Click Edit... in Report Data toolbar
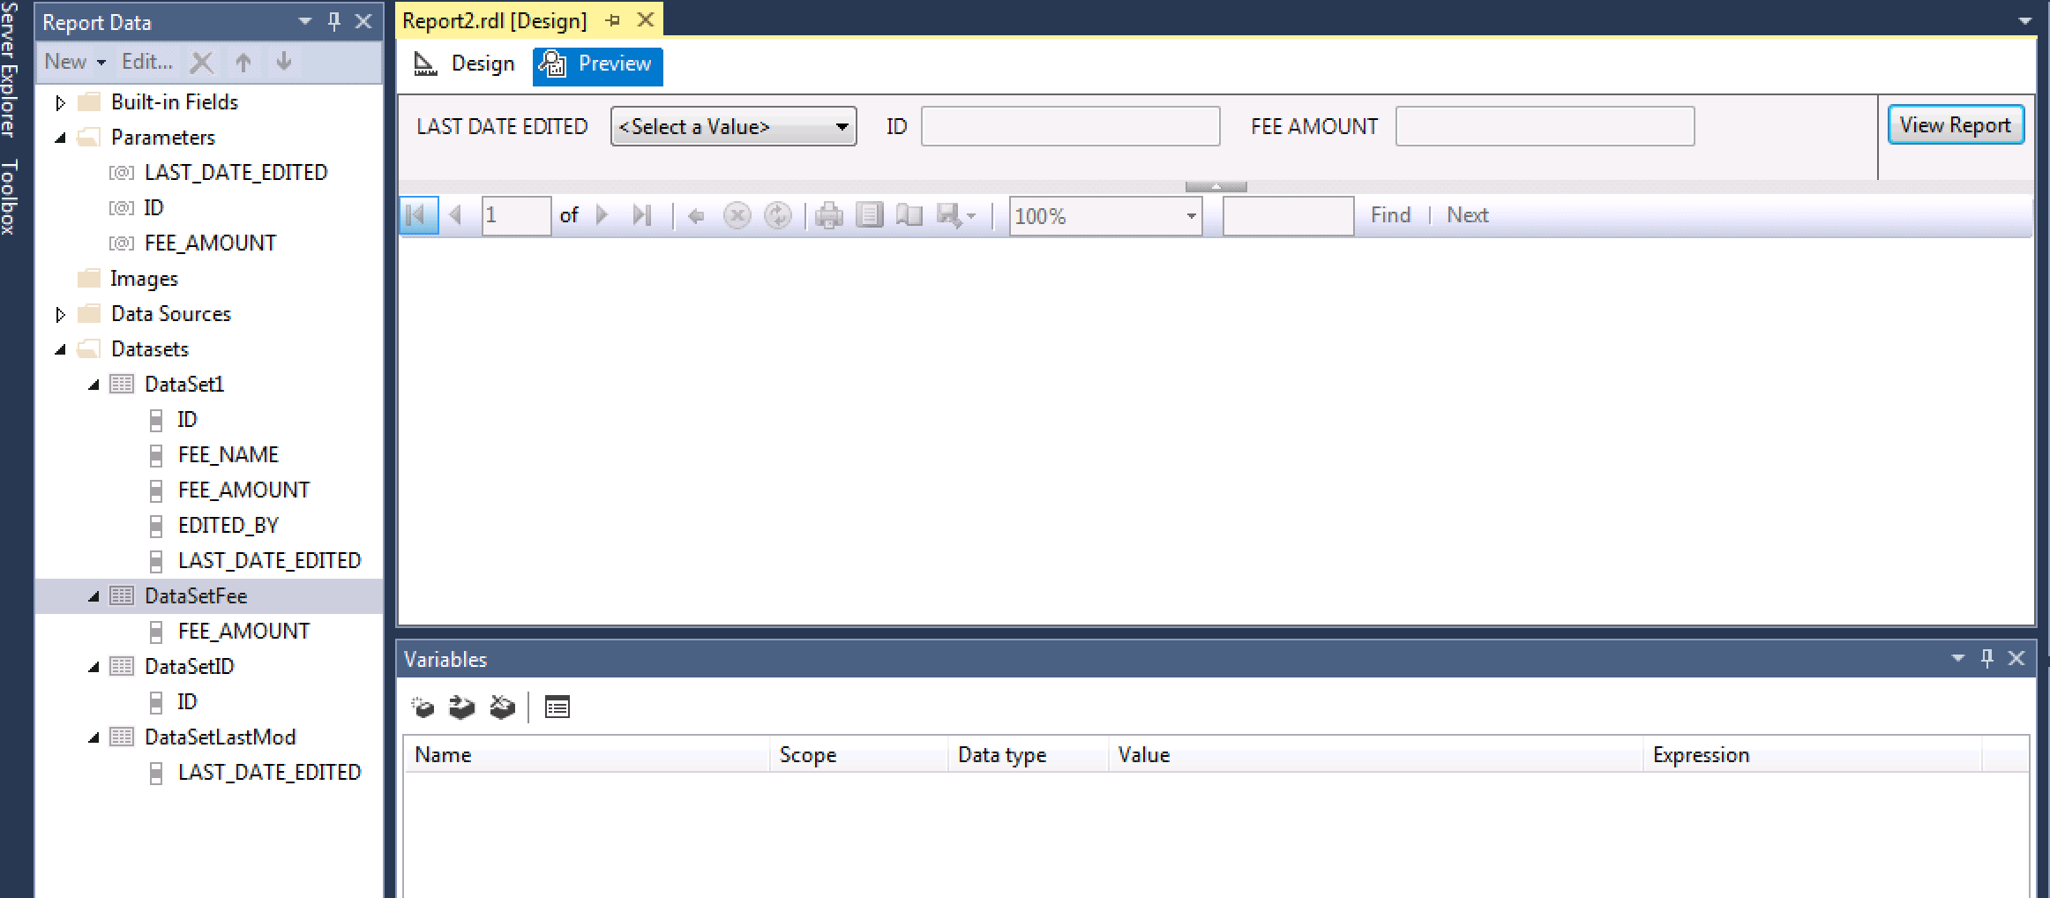The image size is (2050, 898). coord(147,62)
